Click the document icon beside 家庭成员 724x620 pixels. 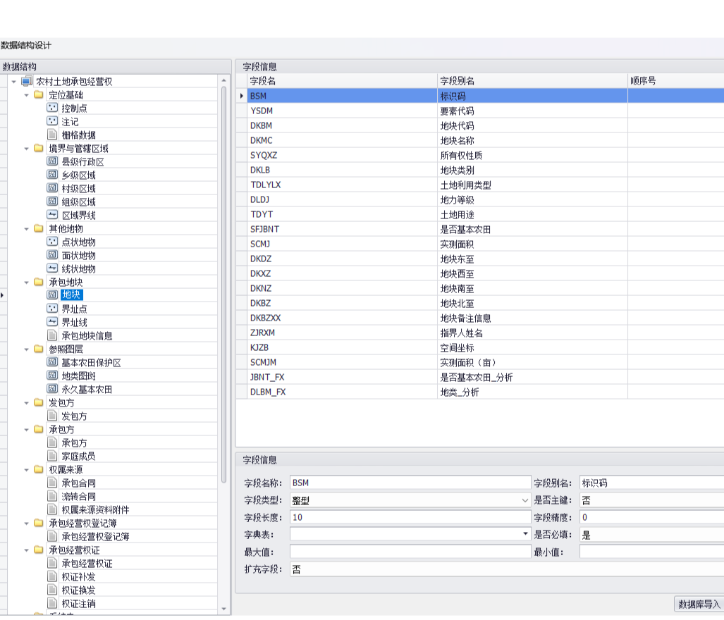52,456
